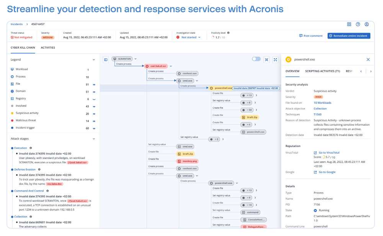Viewport: 383px width, 236px height.
Task: Go back via Incidents breadcrumb link
Action: tap(16, 24)
